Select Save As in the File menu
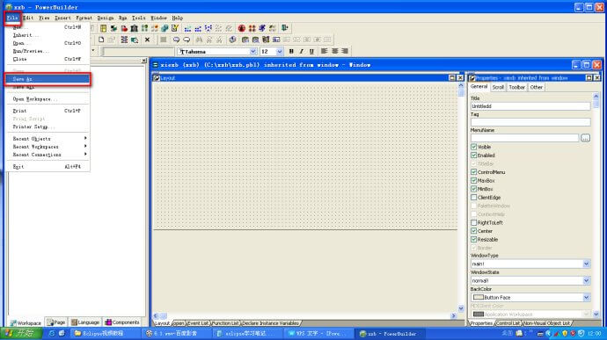607x340 pixels. 48,79
